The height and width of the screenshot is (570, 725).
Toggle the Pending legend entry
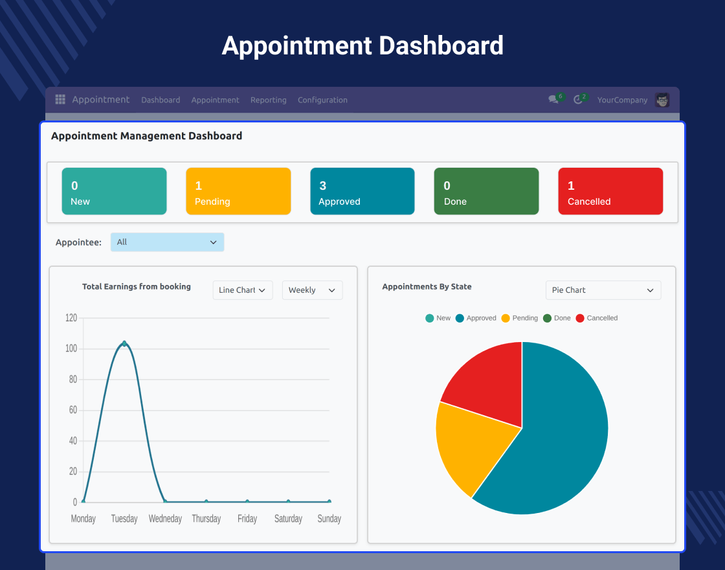(519, 318)
